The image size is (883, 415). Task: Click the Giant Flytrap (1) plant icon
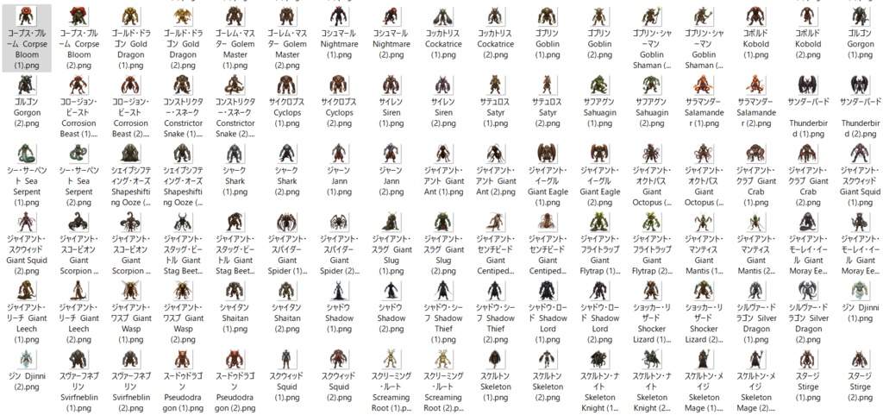pos(600,222)
